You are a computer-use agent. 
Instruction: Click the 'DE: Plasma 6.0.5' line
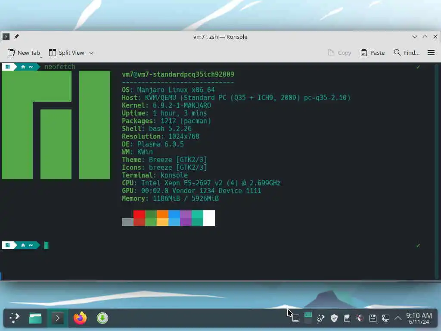pyautogui.click(x=153, y=144)
